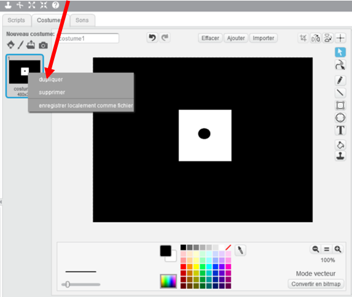Select the Rectangle tool
Screen dimensions: 352x297
click(x=340, y=105)
